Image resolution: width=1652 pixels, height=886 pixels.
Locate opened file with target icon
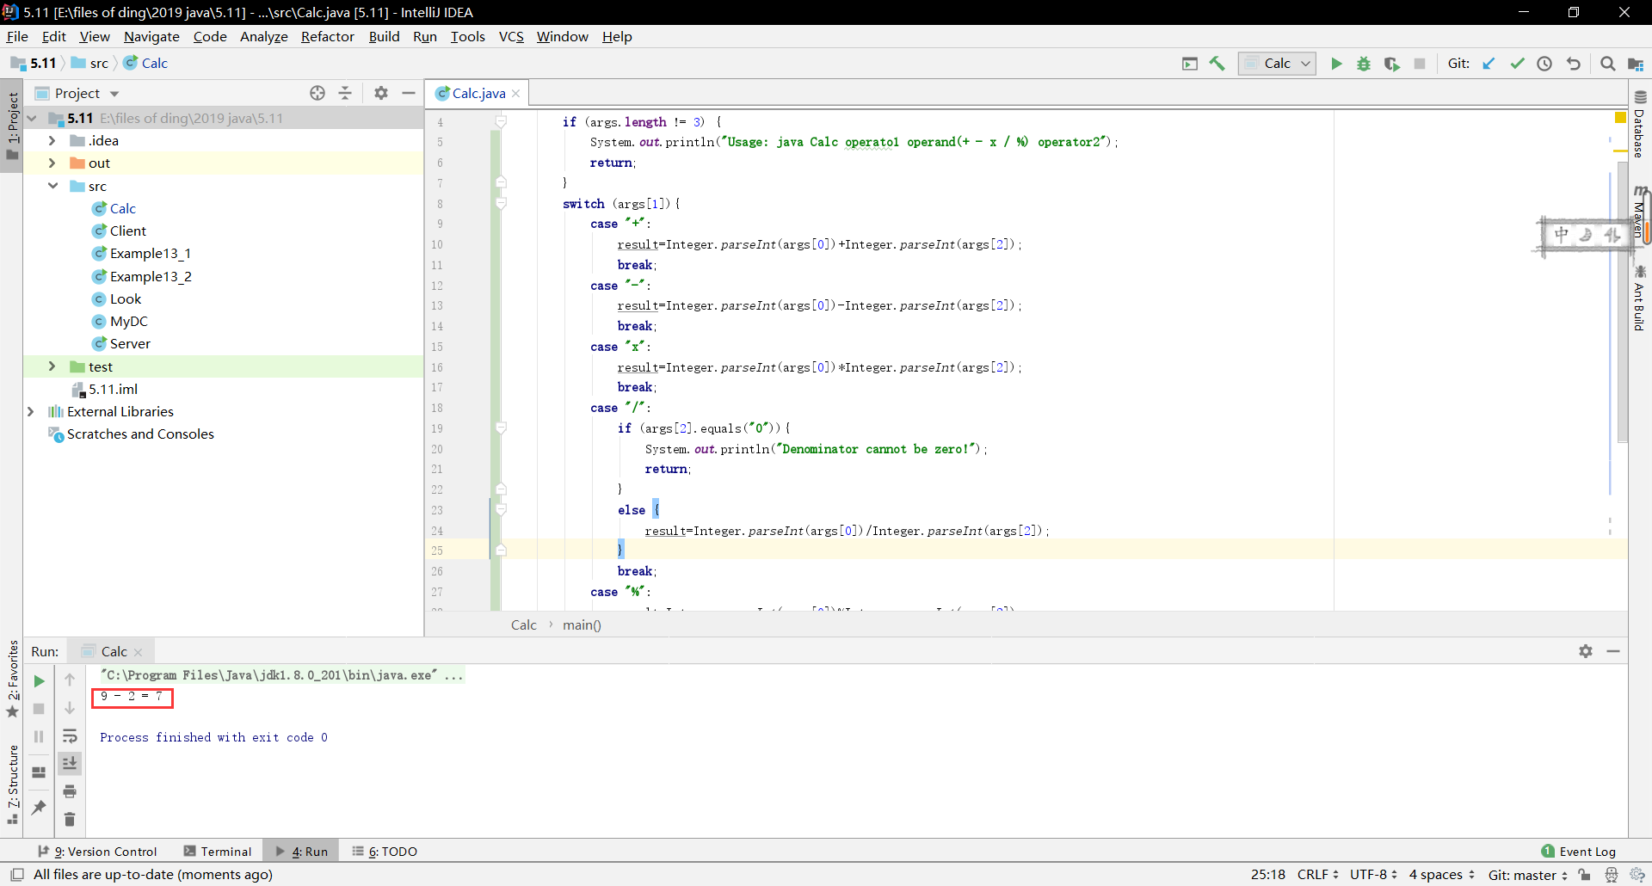click(x=317, y=93)
